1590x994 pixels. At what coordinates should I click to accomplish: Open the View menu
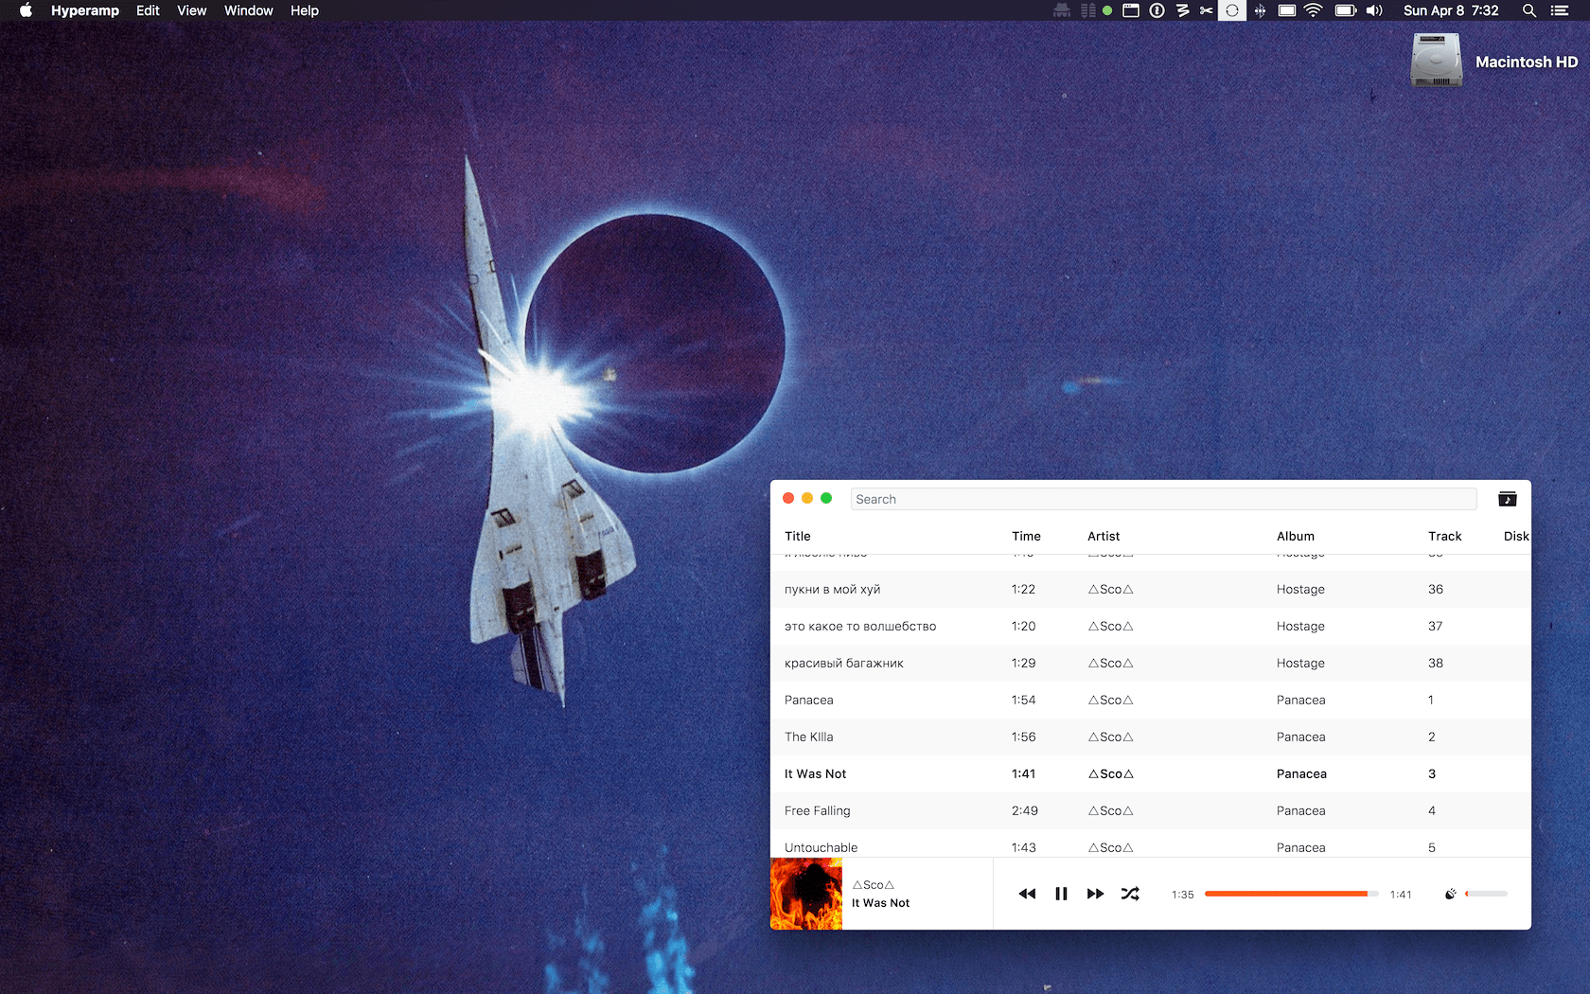click(191, 10)
